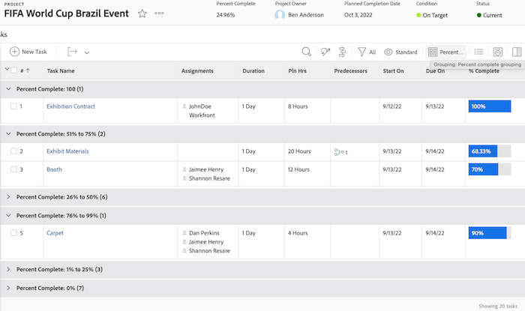Click the Exhibit Materials predecessor icon
Viewport: 525px width, 311px height.
coord(340,151)
